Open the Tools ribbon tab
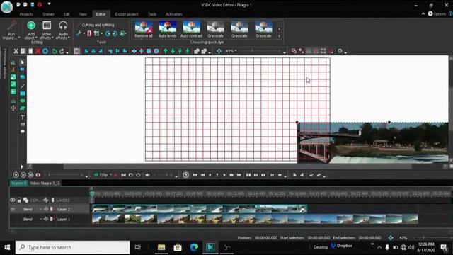This screenshot has width=453, height=255. (152, 14)
